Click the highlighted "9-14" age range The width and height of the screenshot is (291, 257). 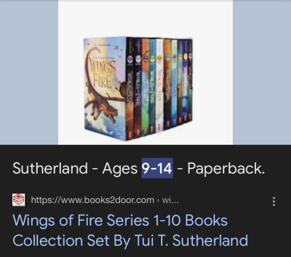click(157, 168)
